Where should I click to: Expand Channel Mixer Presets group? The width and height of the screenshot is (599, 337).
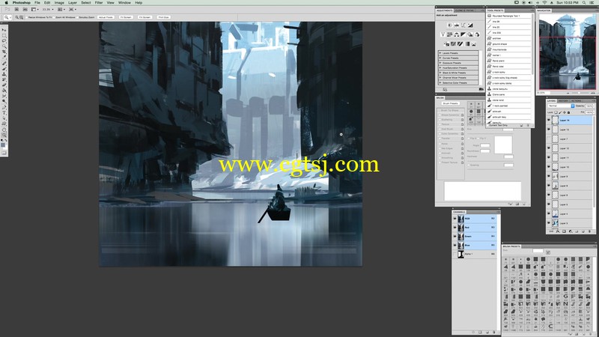point(440,78)
